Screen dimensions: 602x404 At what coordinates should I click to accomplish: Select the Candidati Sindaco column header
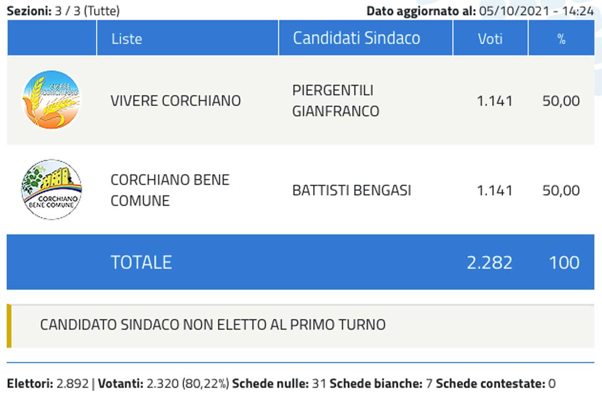point(356,38)
